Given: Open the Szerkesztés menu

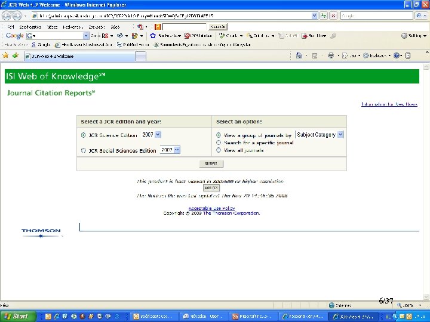Looking at the screenshot, I should click(x=30, y=27).
